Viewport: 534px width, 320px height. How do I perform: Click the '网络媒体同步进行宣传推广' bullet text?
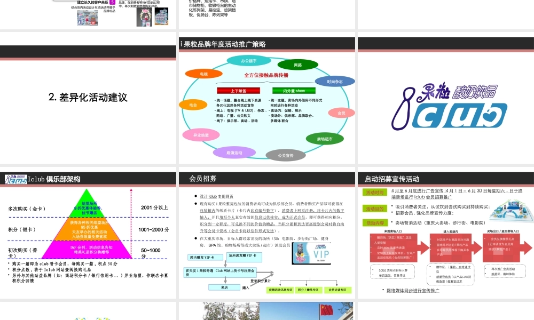point(413,291)
